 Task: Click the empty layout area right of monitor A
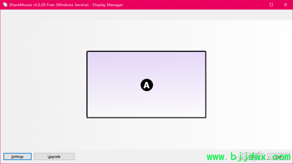point(249,84)
